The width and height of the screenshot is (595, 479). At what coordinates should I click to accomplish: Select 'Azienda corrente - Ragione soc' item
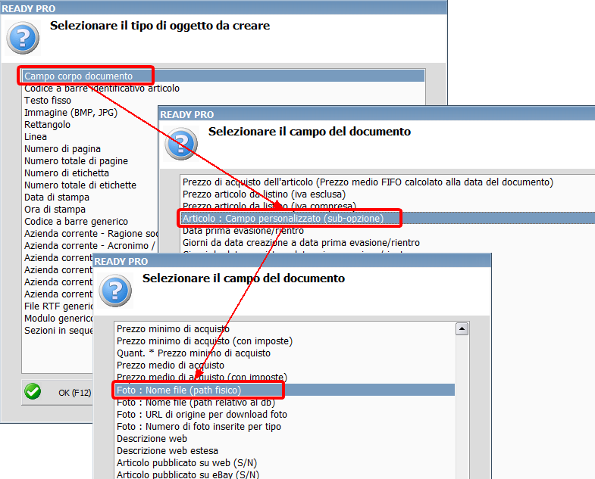(91, 234)
